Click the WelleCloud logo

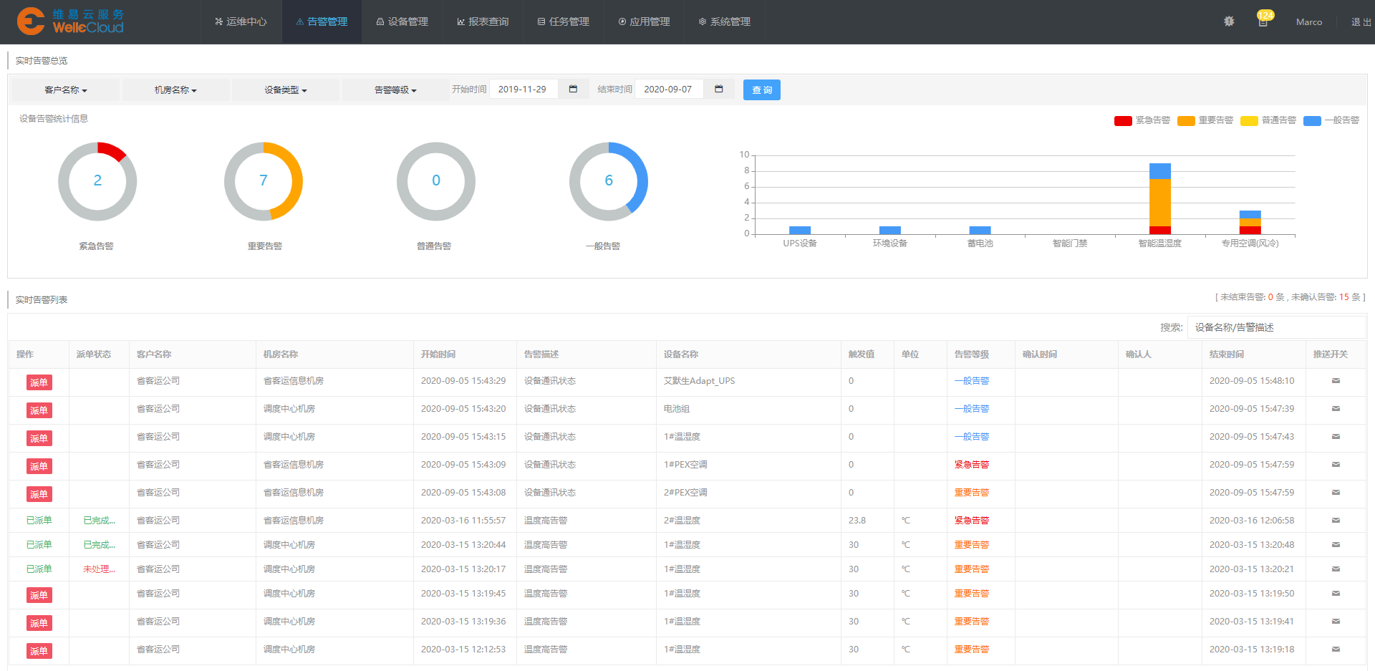(x=70, y=21)
